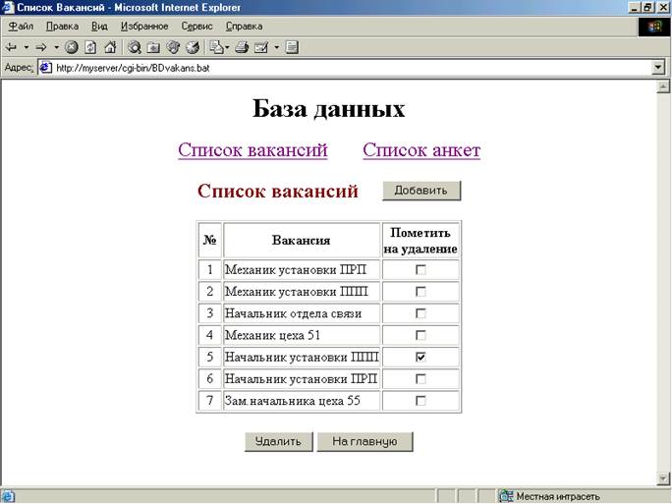Open the History toolbar icon
This screenshot has width=672, height=504.
(x=193, y=47)
